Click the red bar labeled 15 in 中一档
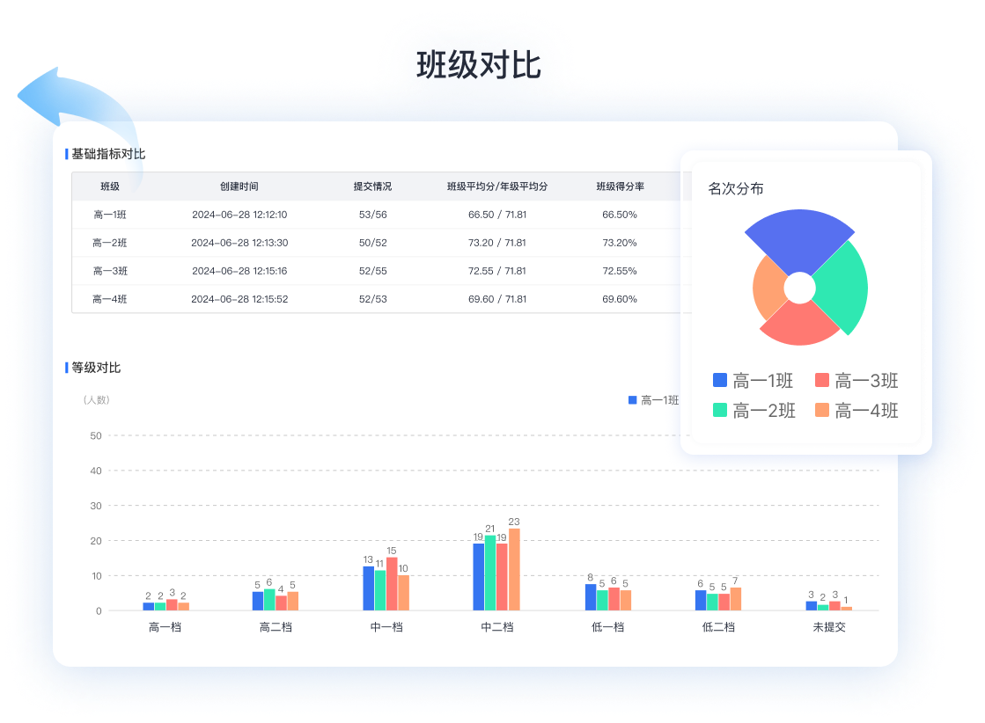 (392, 583)
